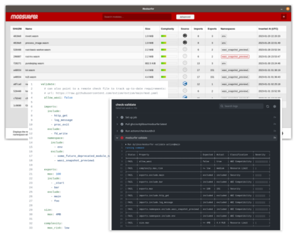Screen dimensions: 297x236
Task: Expand the Run actions/checkout@v3 step
Action: 117,131
